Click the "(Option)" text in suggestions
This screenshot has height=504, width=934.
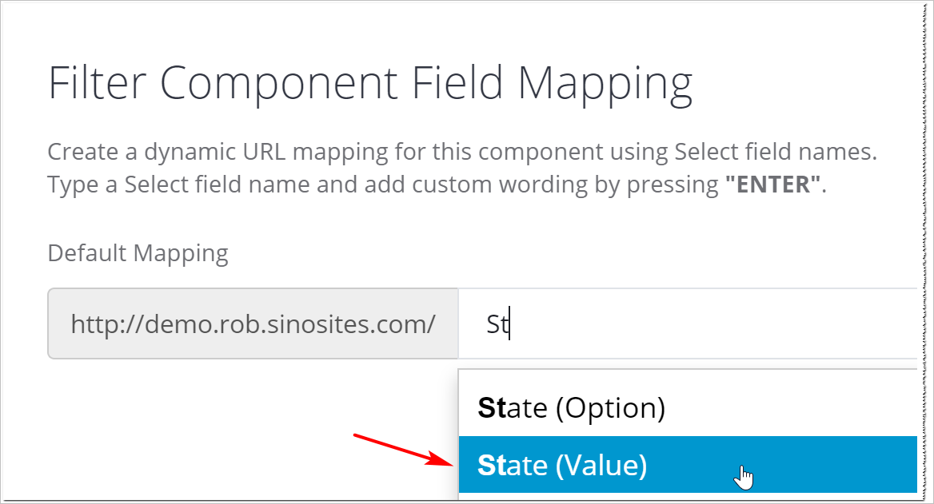pyautogui.click(x=610, y=408)
